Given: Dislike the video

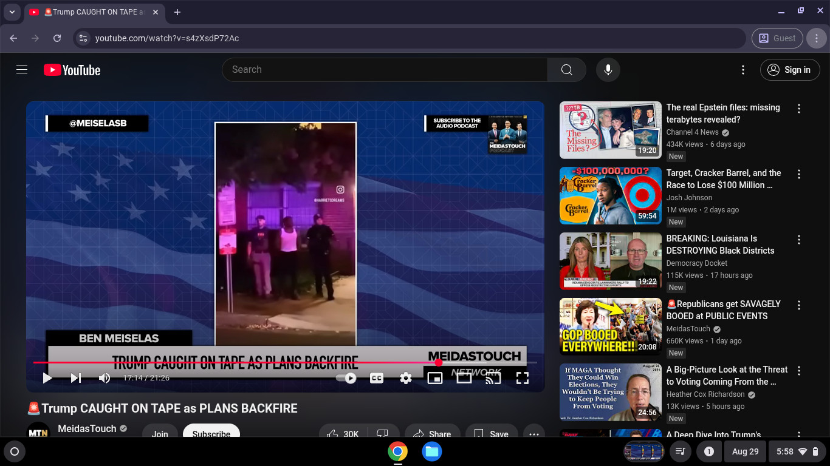Looking at the screenshot, I should click(x=383, y=434).
